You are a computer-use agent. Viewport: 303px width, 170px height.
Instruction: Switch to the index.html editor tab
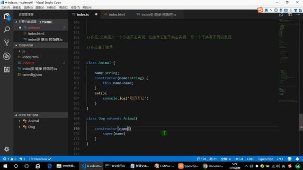(117, 15)
